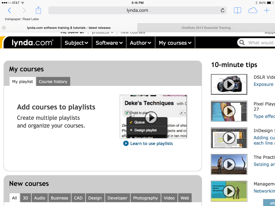275x206 pixels.
Task: Select the lynda.com software training tab
Action: click(69, 28)
